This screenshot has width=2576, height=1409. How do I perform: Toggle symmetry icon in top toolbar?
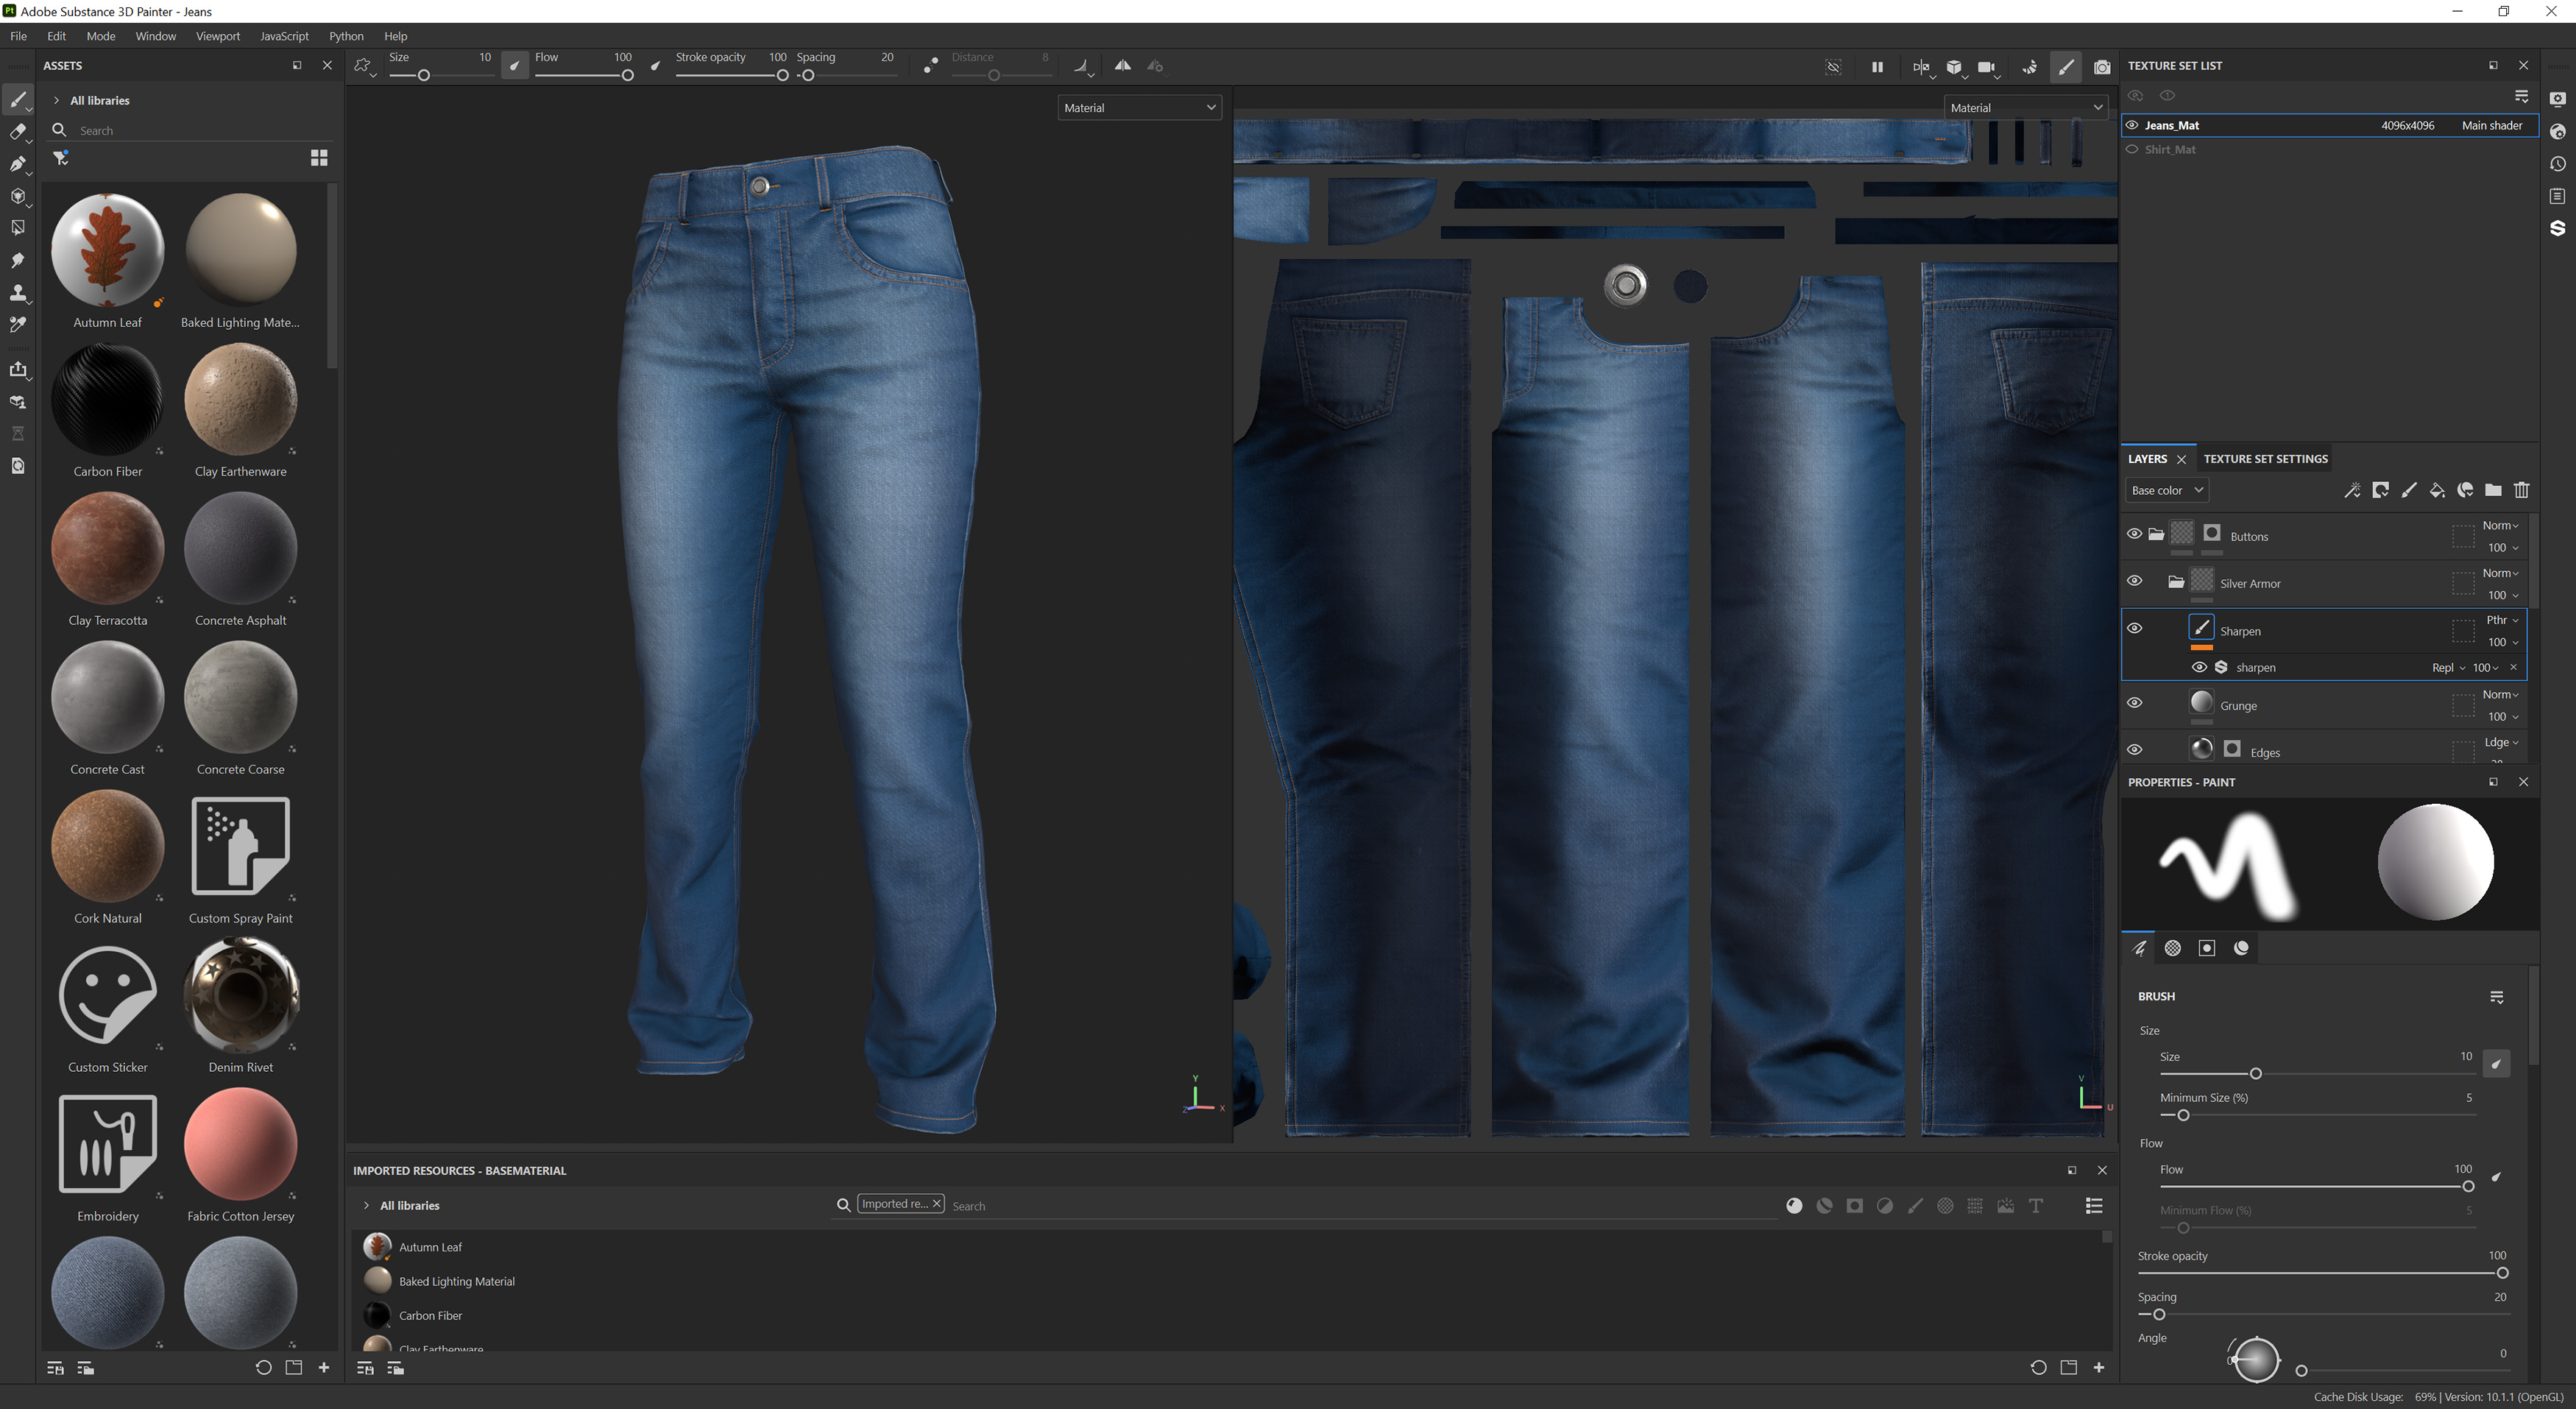click(1122, 66)
